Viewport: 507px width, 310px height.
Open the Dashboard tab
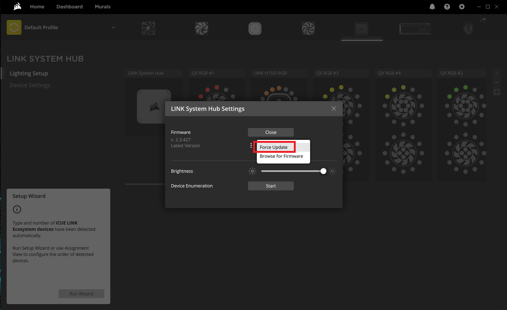click(70, 7)
